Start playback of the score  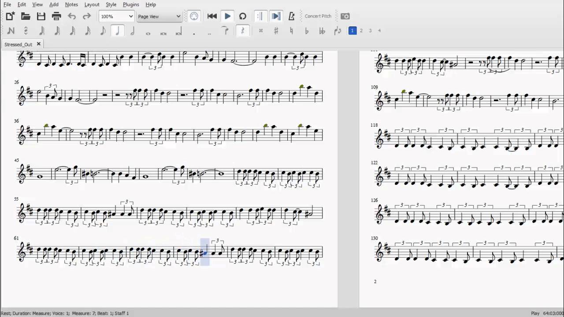(x=227, y=16)
